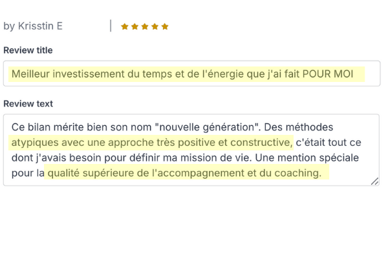Screen dimensions: 388x273
Task: Click the fifth rating star
Action: point(165,26)
